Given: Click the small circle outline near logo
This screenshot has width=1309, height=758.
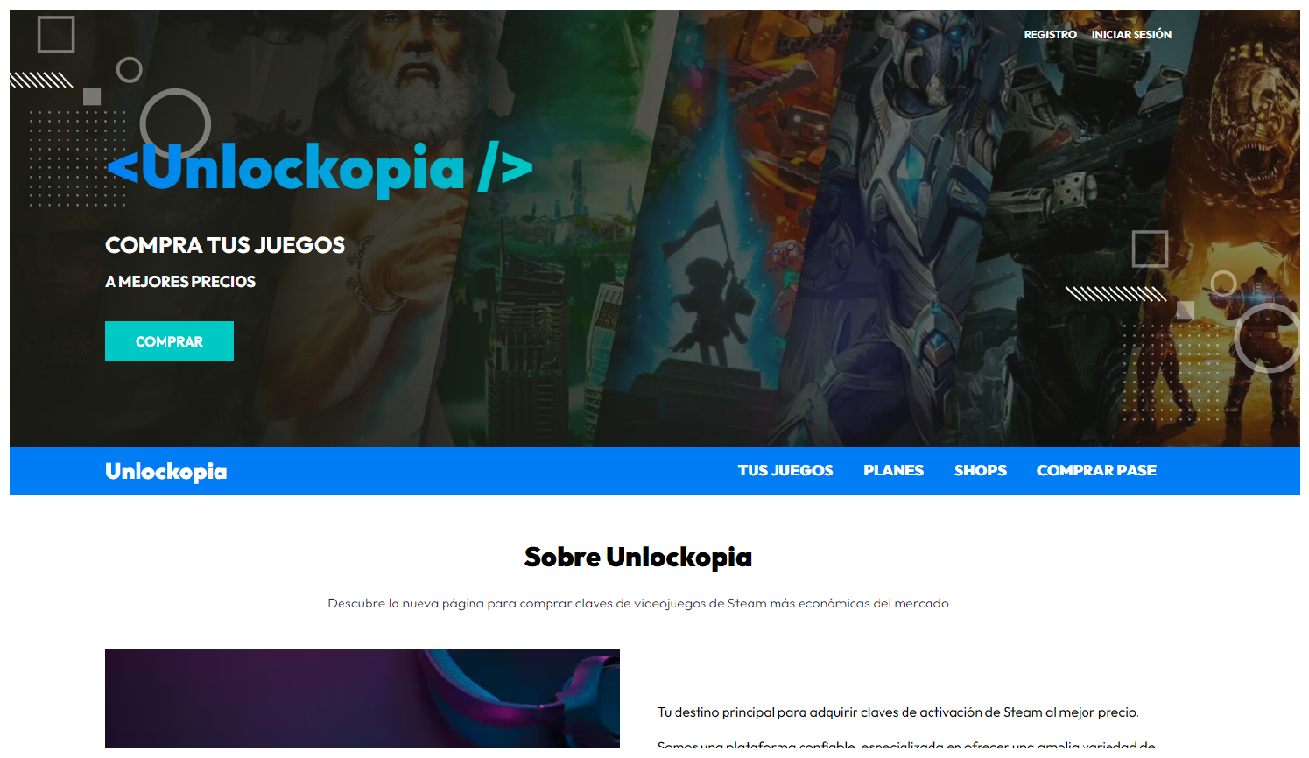Looking at the screenshot, I should [130, 70].
